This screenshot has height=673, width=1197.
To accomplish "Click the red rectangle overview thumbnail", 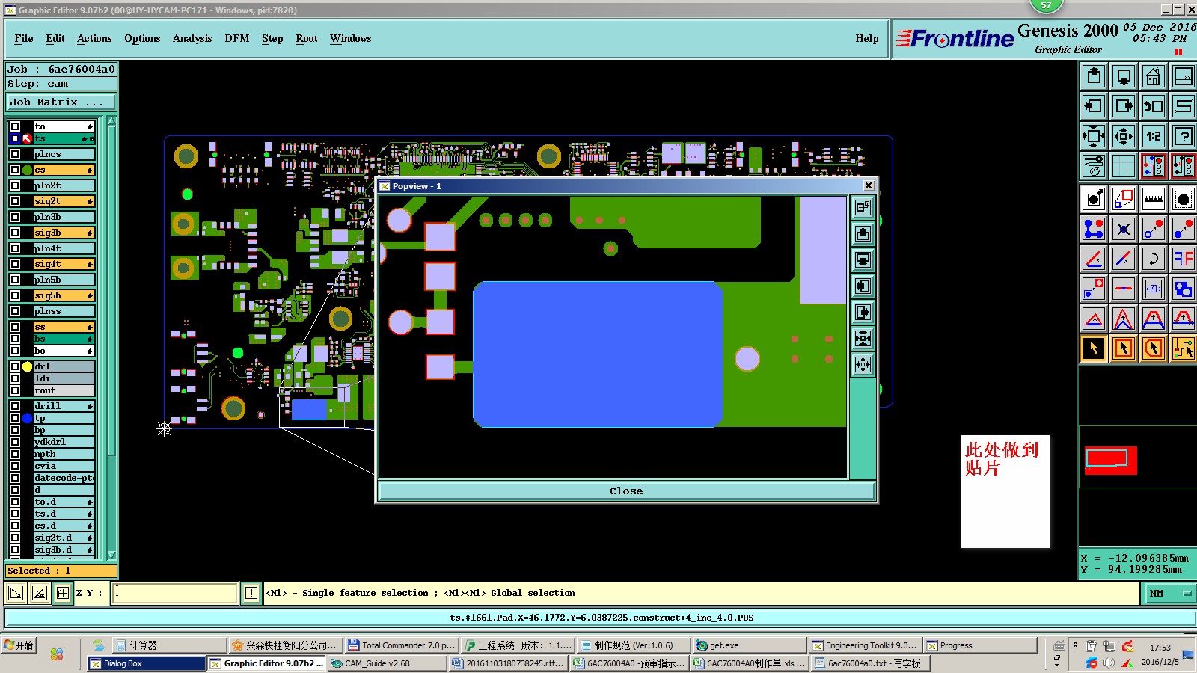I will click(x=1111, y=460).
